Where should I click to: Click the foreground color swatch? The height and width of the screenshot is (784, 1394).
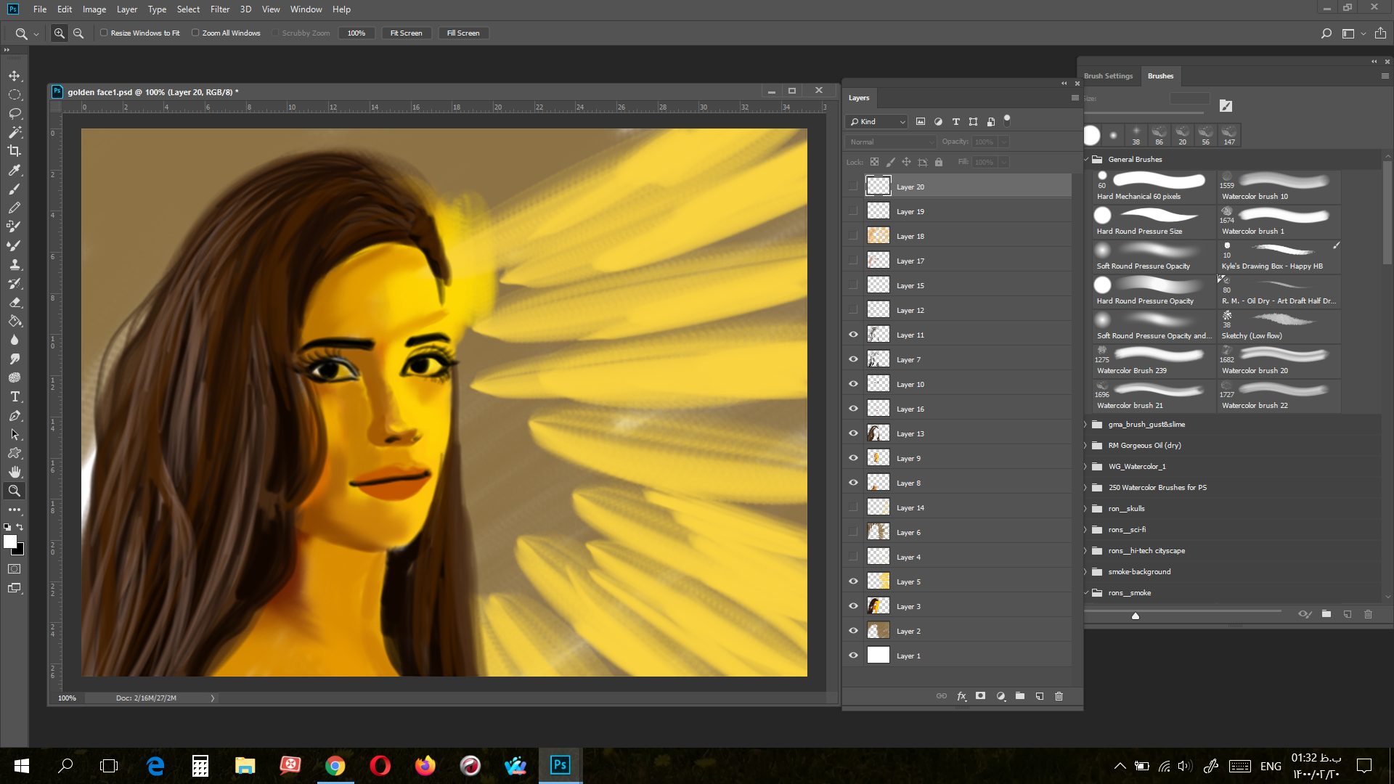point(10,542)
